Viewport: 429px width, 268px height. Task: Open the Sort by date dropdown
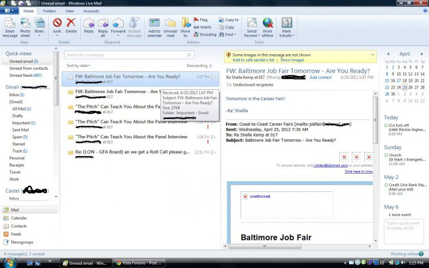point(78,66)
